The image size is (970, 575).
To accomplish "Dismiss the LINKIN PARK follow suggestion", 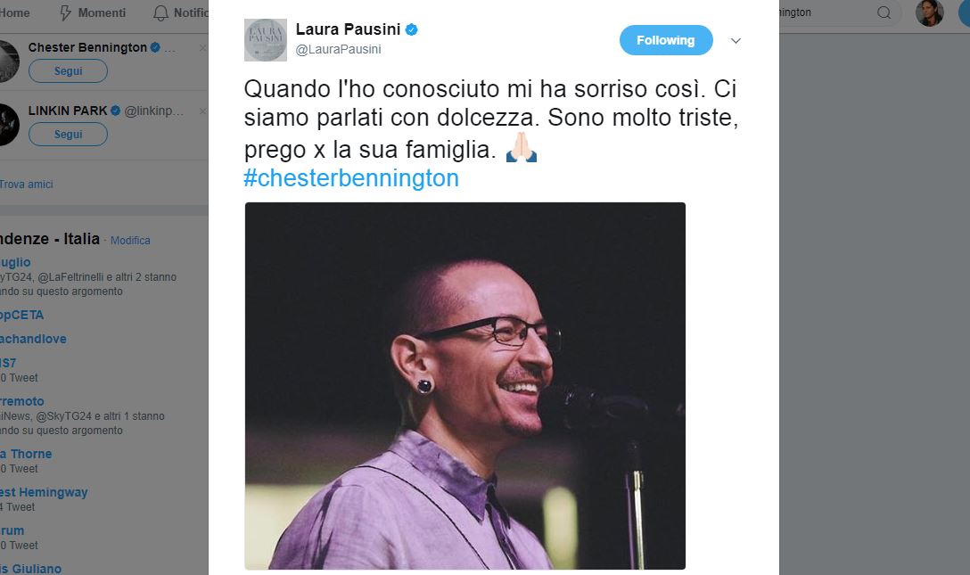I will point(203,111).
